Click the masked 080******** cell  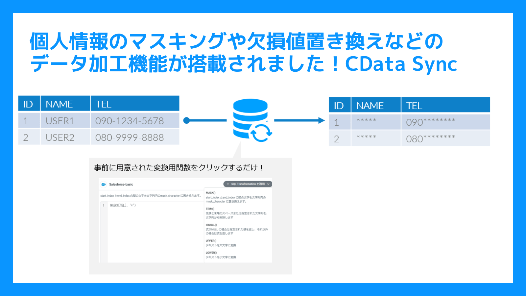tap(445, 138)
